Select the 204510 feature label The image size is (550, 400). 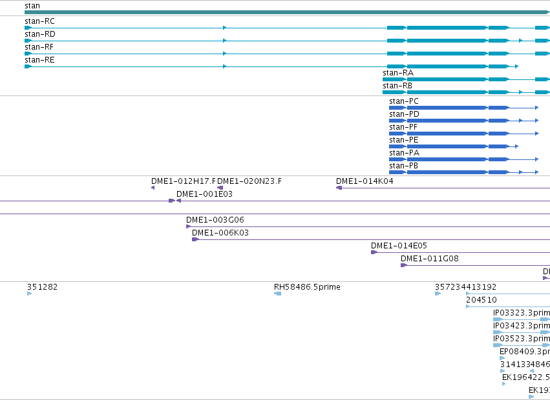pyautogui.click(x=481, y=300)
